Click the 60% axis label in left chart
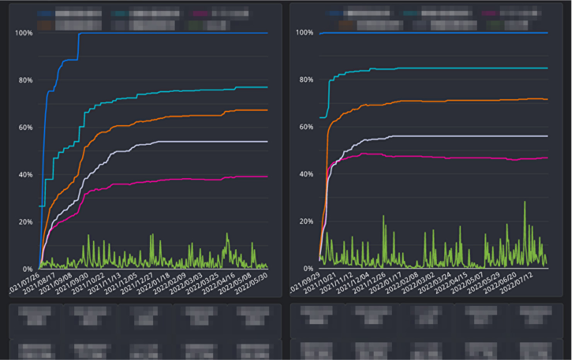The width and height of the screenshot is (572, 360). pyautogui.click(x=26, y=127)
